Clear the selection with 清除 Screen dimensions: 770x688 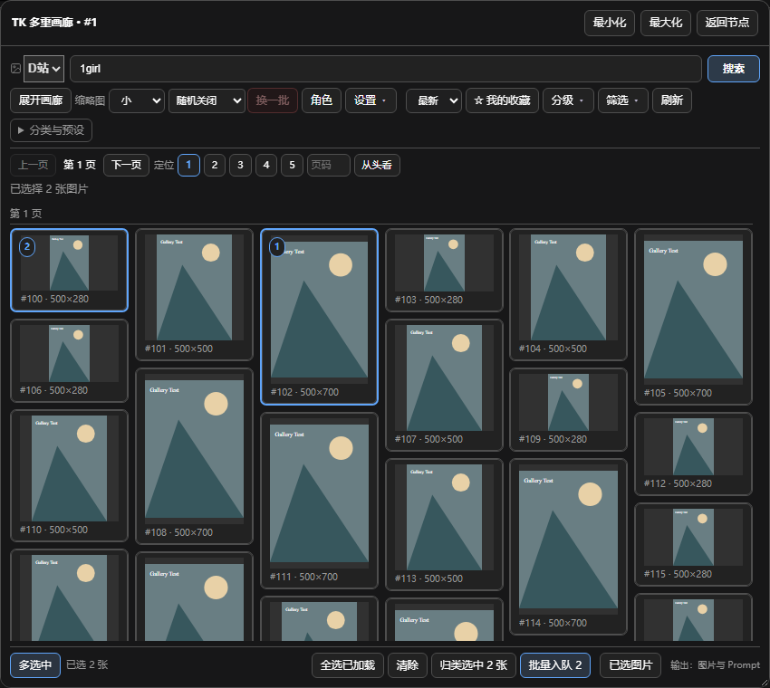(407, 665)
